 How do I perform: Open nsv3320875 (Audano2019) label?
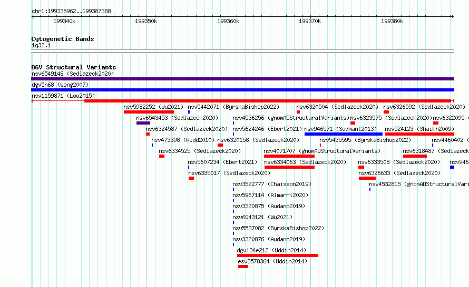(x=269, y=206)
